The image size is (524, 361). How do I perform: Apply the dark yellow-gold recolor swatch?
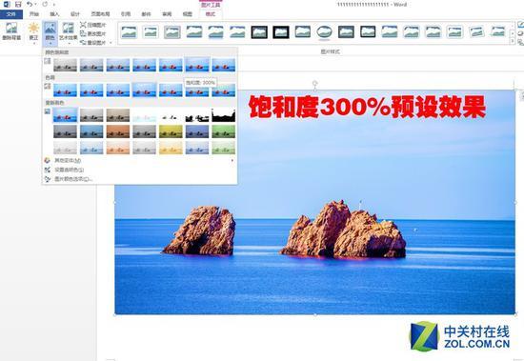pos(171,131)
